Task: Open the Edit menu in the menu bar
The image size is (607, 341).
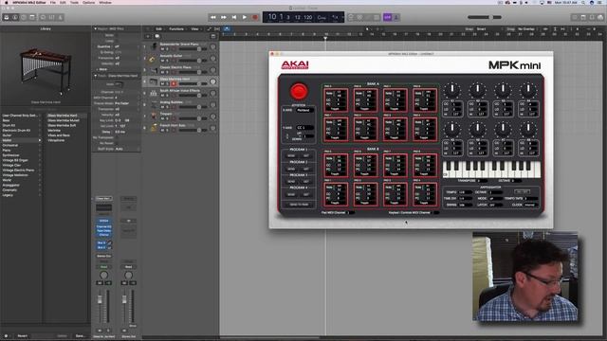Action: point(63,2)
